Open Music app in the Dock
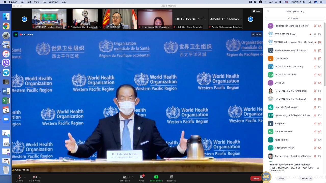Viewport: 326px width, 183px height. (6, 54)
